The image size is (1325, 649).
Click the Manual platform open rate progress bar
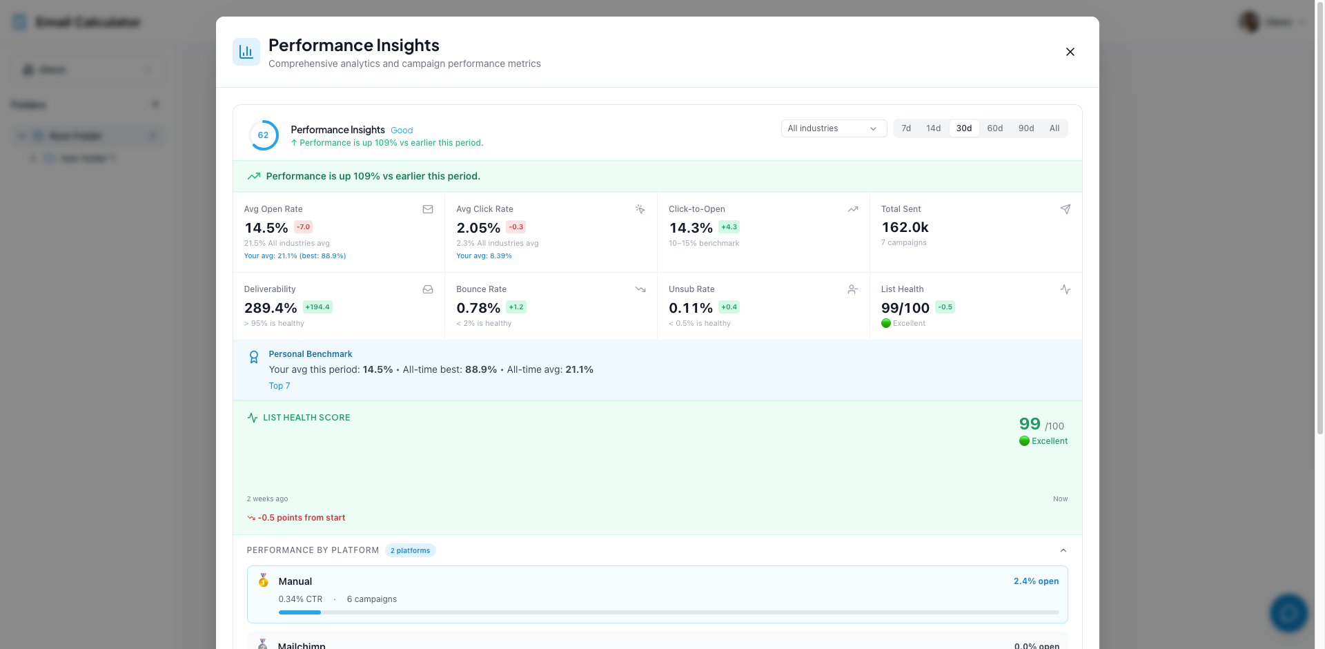pyautogui.click(x=668, y=612)
